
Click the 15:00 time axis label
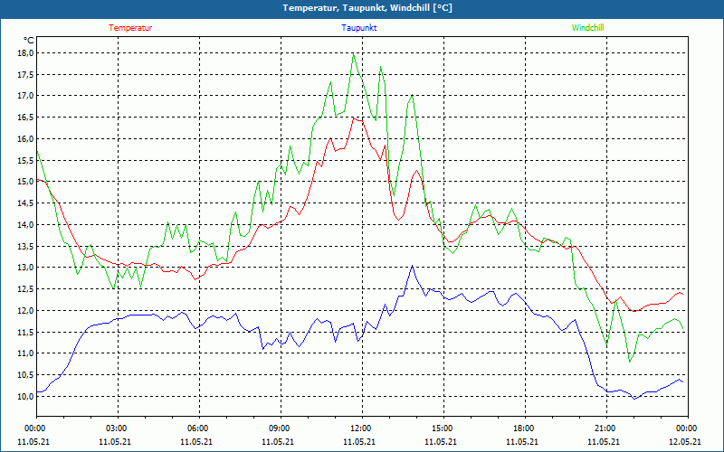[443, 428]
